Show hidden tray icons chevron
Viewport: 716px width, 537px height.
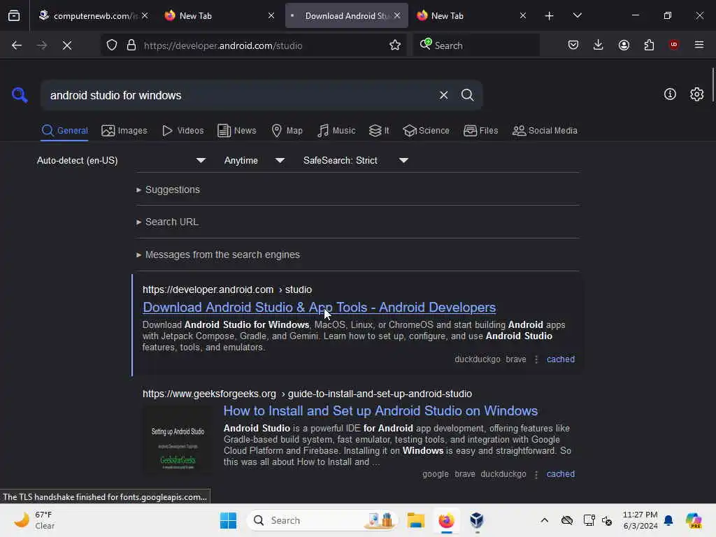tap(544, 520)
